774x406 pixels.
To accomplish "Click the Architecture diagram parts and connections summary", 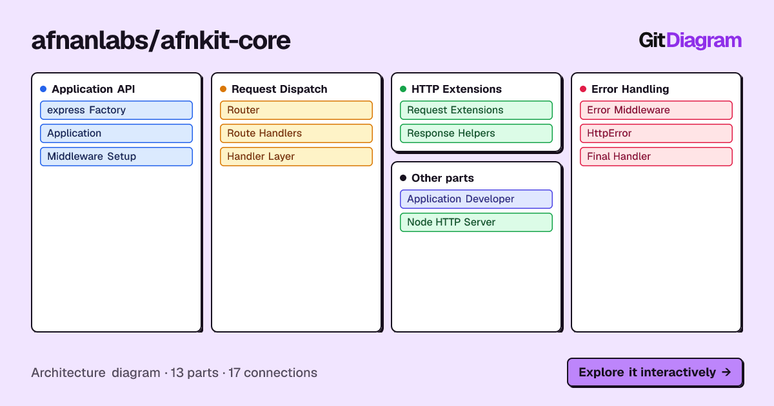I will tap(174, 372).
